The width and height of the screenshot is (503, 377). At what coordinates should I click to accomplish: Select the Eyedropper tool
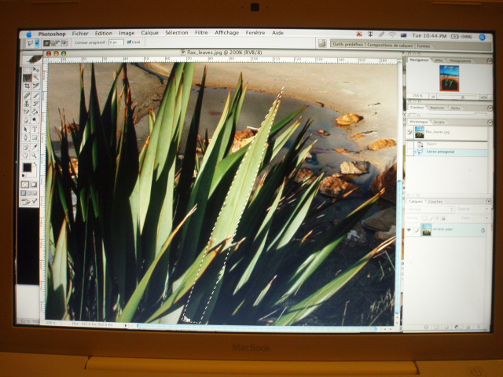(x=35, y=147)
